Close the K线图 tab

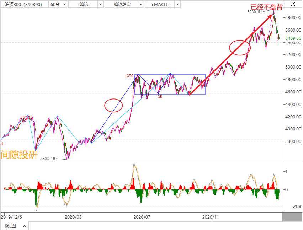[x=25, y=226]
